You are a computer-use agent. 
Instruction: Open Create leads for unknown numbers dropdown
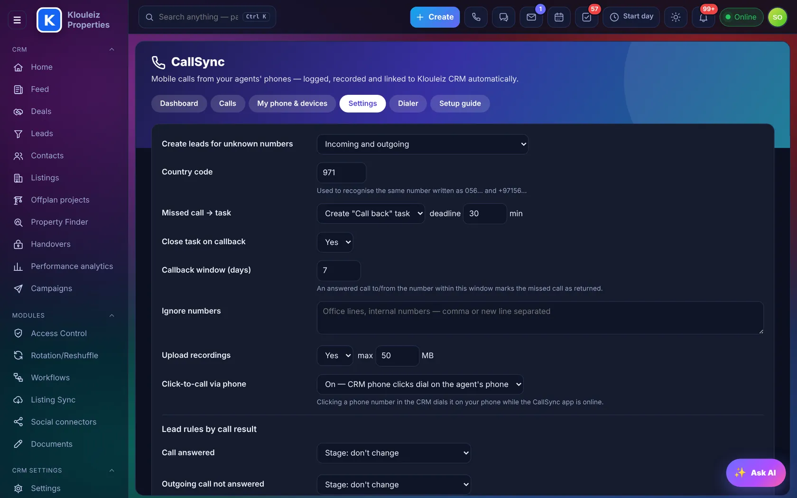click(x=422, y=144)
